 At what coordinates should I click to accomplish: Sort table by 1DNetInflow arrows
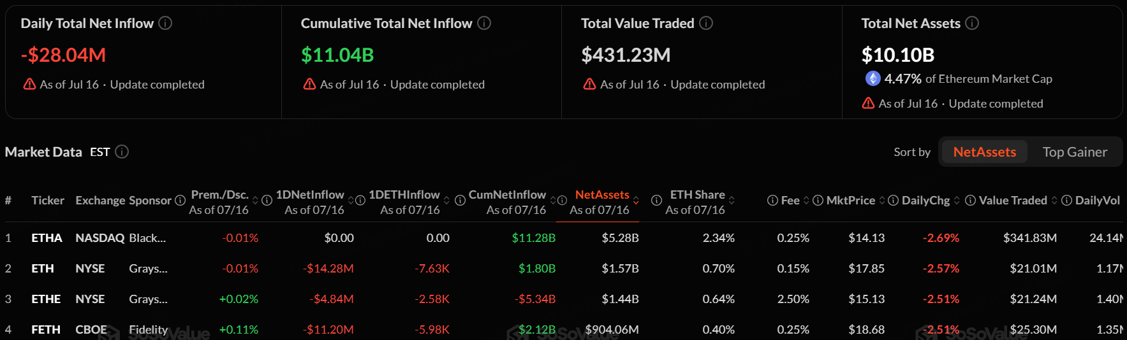(x=351, y=200)
